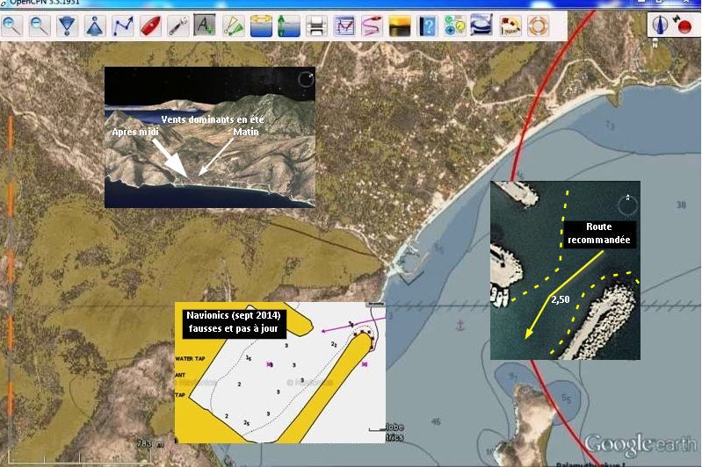The width and height of the screenshot is (702, 467).
Task: Toggle ENC chart text 'A' button
Action: [x=205, y=25]
